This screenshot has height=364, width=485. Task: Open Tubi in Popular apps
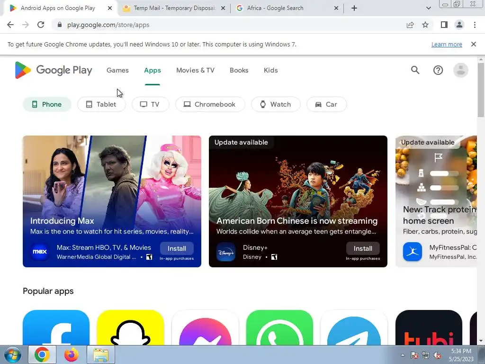coord(429,328)
